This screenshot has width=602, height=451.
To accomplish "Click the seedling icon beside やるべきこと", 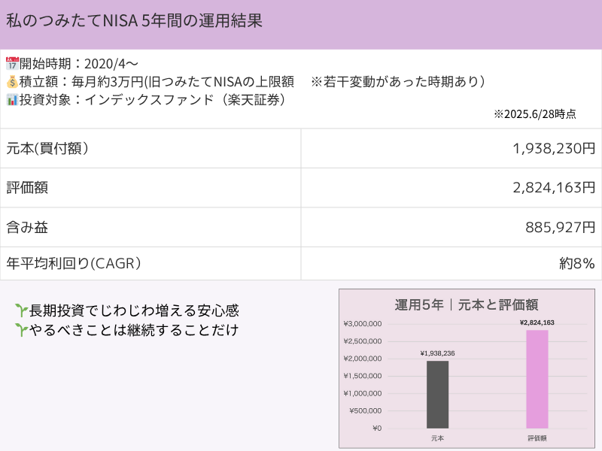I will (22, 330).
